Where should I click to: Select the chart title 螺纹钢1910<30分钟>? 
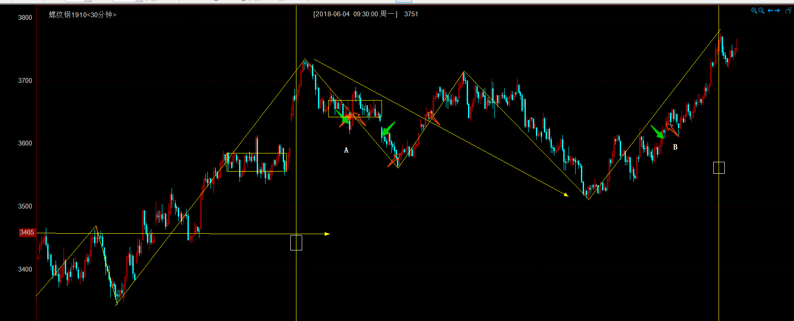[x=82, y=15]
